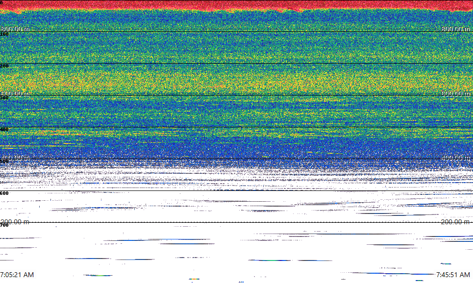Select the 600 depth scale label
Image resolution: width=473 pixels, height=283 pixels.
pyautogui.click(x=4, y=193)
